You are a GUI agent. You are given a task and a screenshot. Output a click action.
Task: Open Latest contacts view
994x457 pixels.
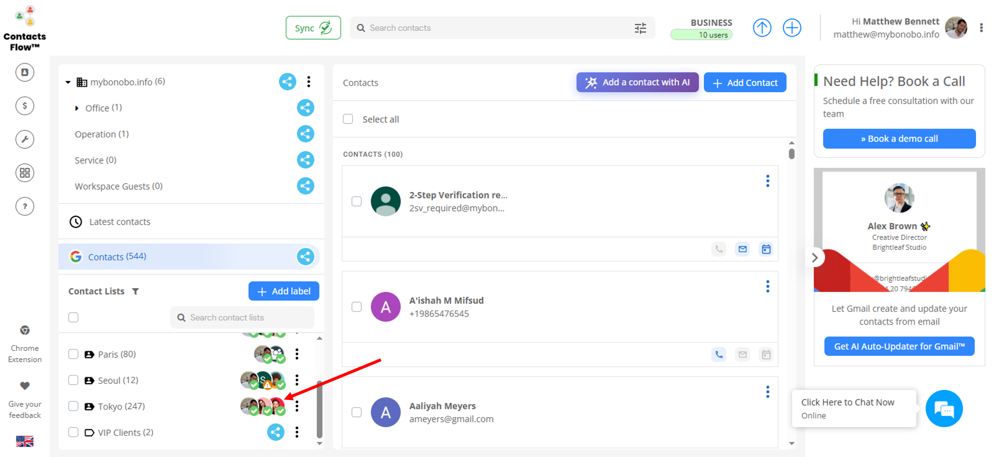(119, 222)
